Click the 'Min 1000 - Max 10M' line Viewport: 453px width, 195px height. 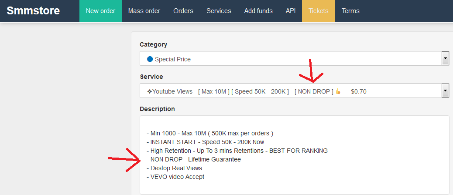click(x=210, y=133)
